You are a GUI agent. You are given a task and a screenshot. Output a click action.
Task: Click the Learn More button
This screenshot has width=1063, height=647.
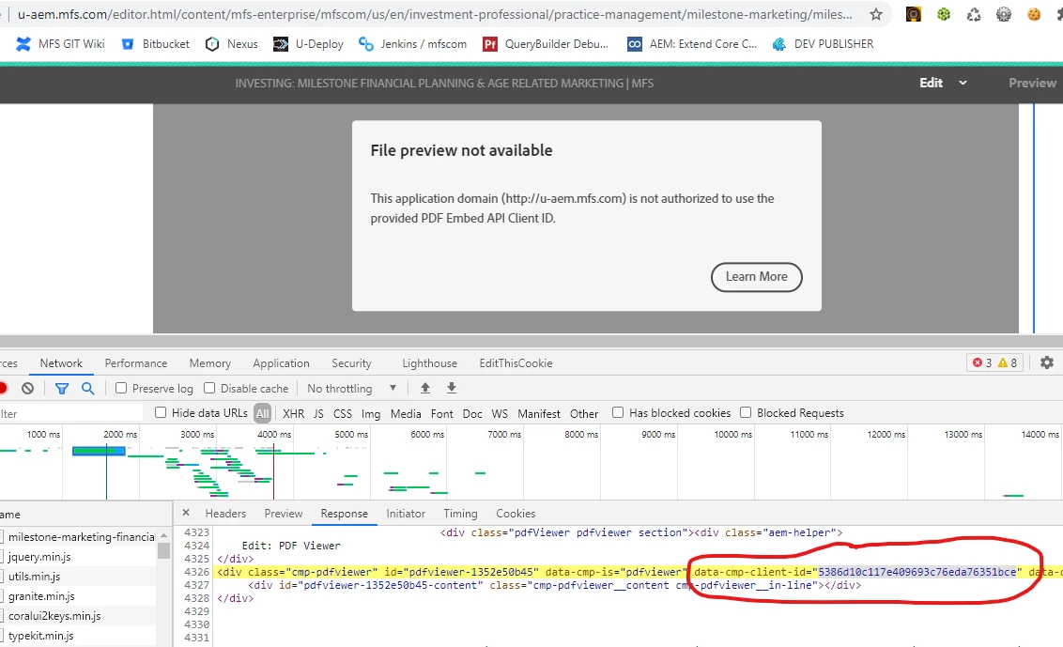[757, 277]
